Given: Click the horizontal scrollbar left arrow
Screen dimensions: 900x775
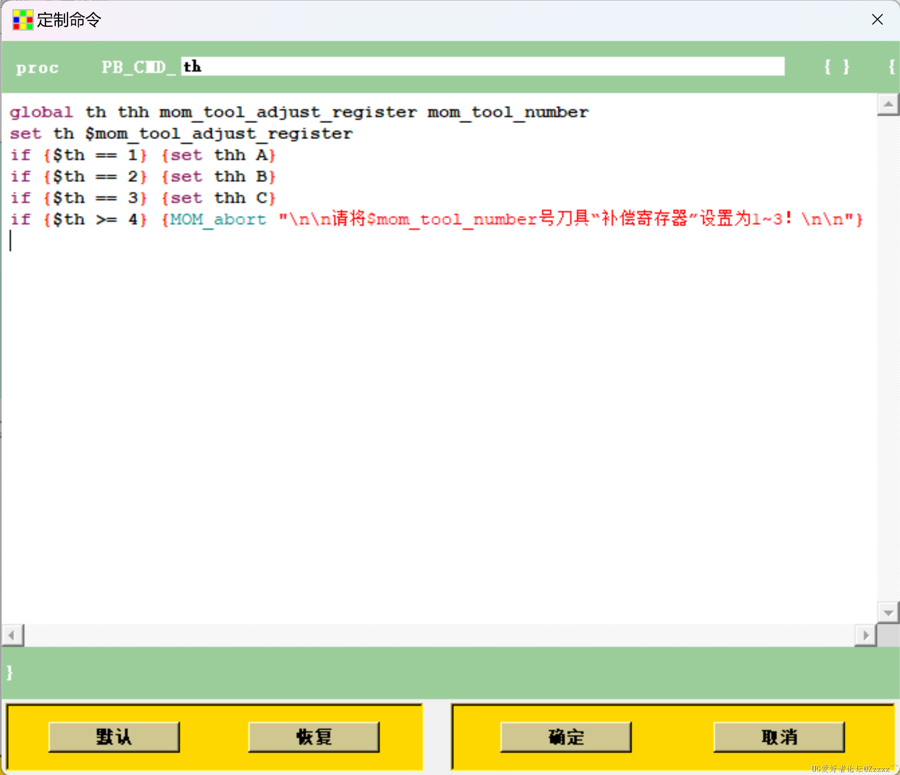Looking at the screenshot, I should tap(12, 636).
